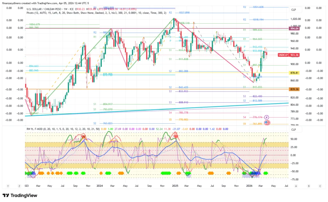The width and height of the screenshot is (328, 202).
Task: Click the C scale label at bottom right
Action: (x=320, y=186)
